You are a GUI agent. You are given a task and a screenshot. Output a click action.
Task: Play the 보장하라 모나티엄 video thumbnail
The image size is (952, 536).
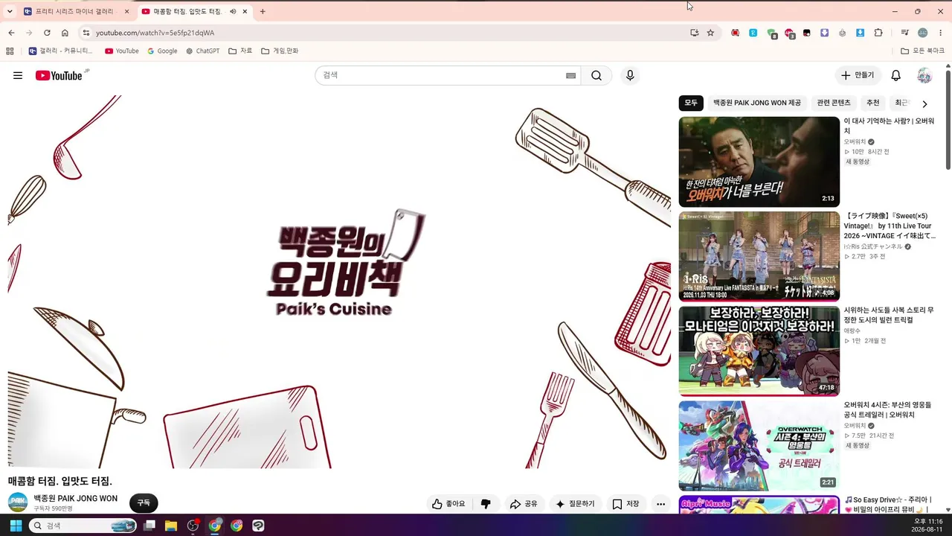tap(759, 351)
